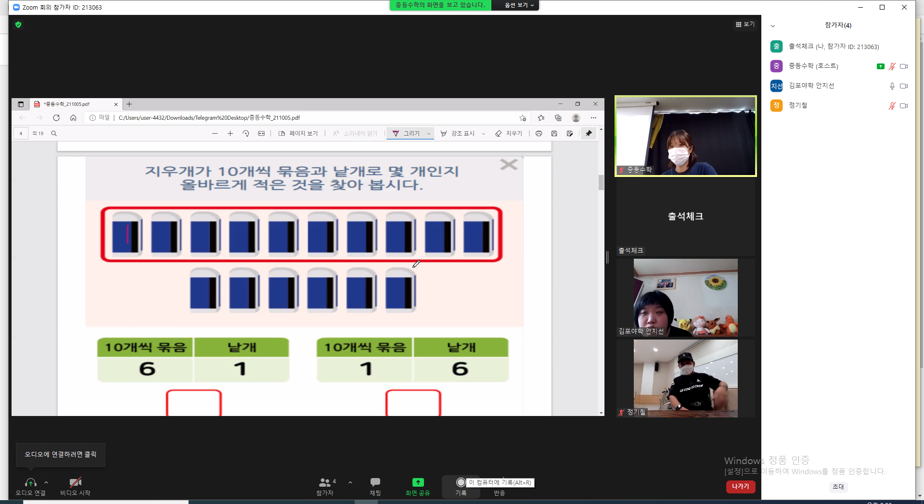The image size is (924, 504).
Task: Select the 김포야학 안지선 video thumbnail
Action: pos(685,298)
